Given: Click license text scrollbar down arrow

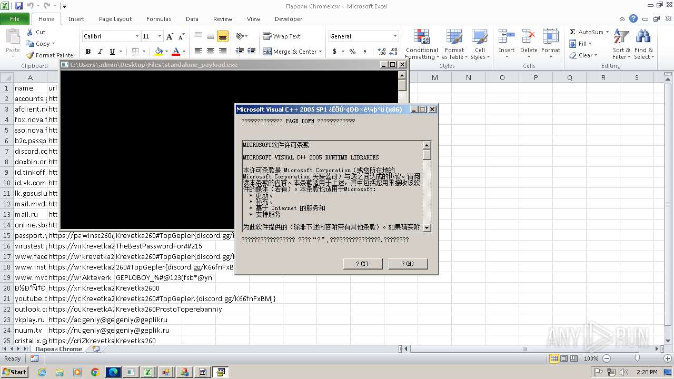Looking at the screenshot, I should [427, 228].
